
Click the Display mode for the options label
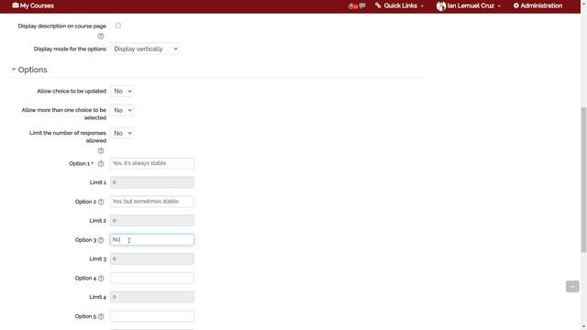(70, 49)
